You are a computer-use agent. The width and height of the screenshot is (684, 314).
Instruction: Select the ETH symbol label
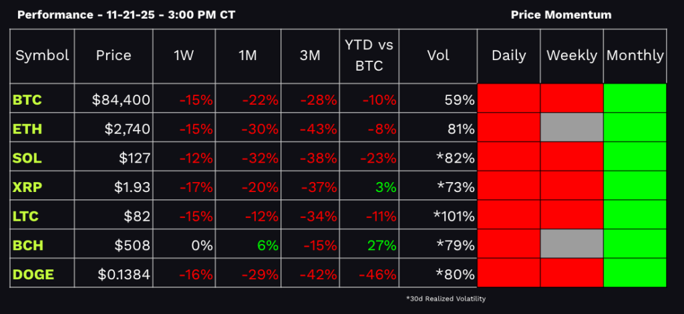point(27,129)
